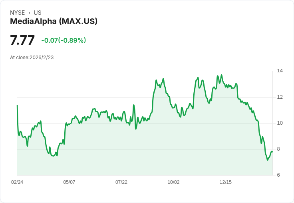Click the 10 y-axis price label

[x=280, y=123]
